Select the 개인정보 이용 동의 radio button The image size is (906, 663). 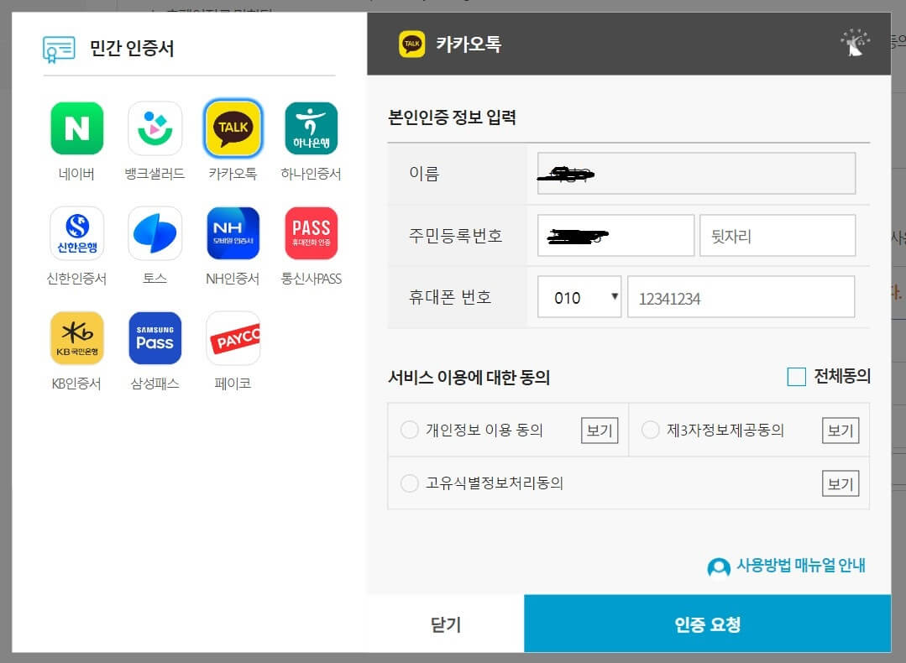click(x=410, y=430)
